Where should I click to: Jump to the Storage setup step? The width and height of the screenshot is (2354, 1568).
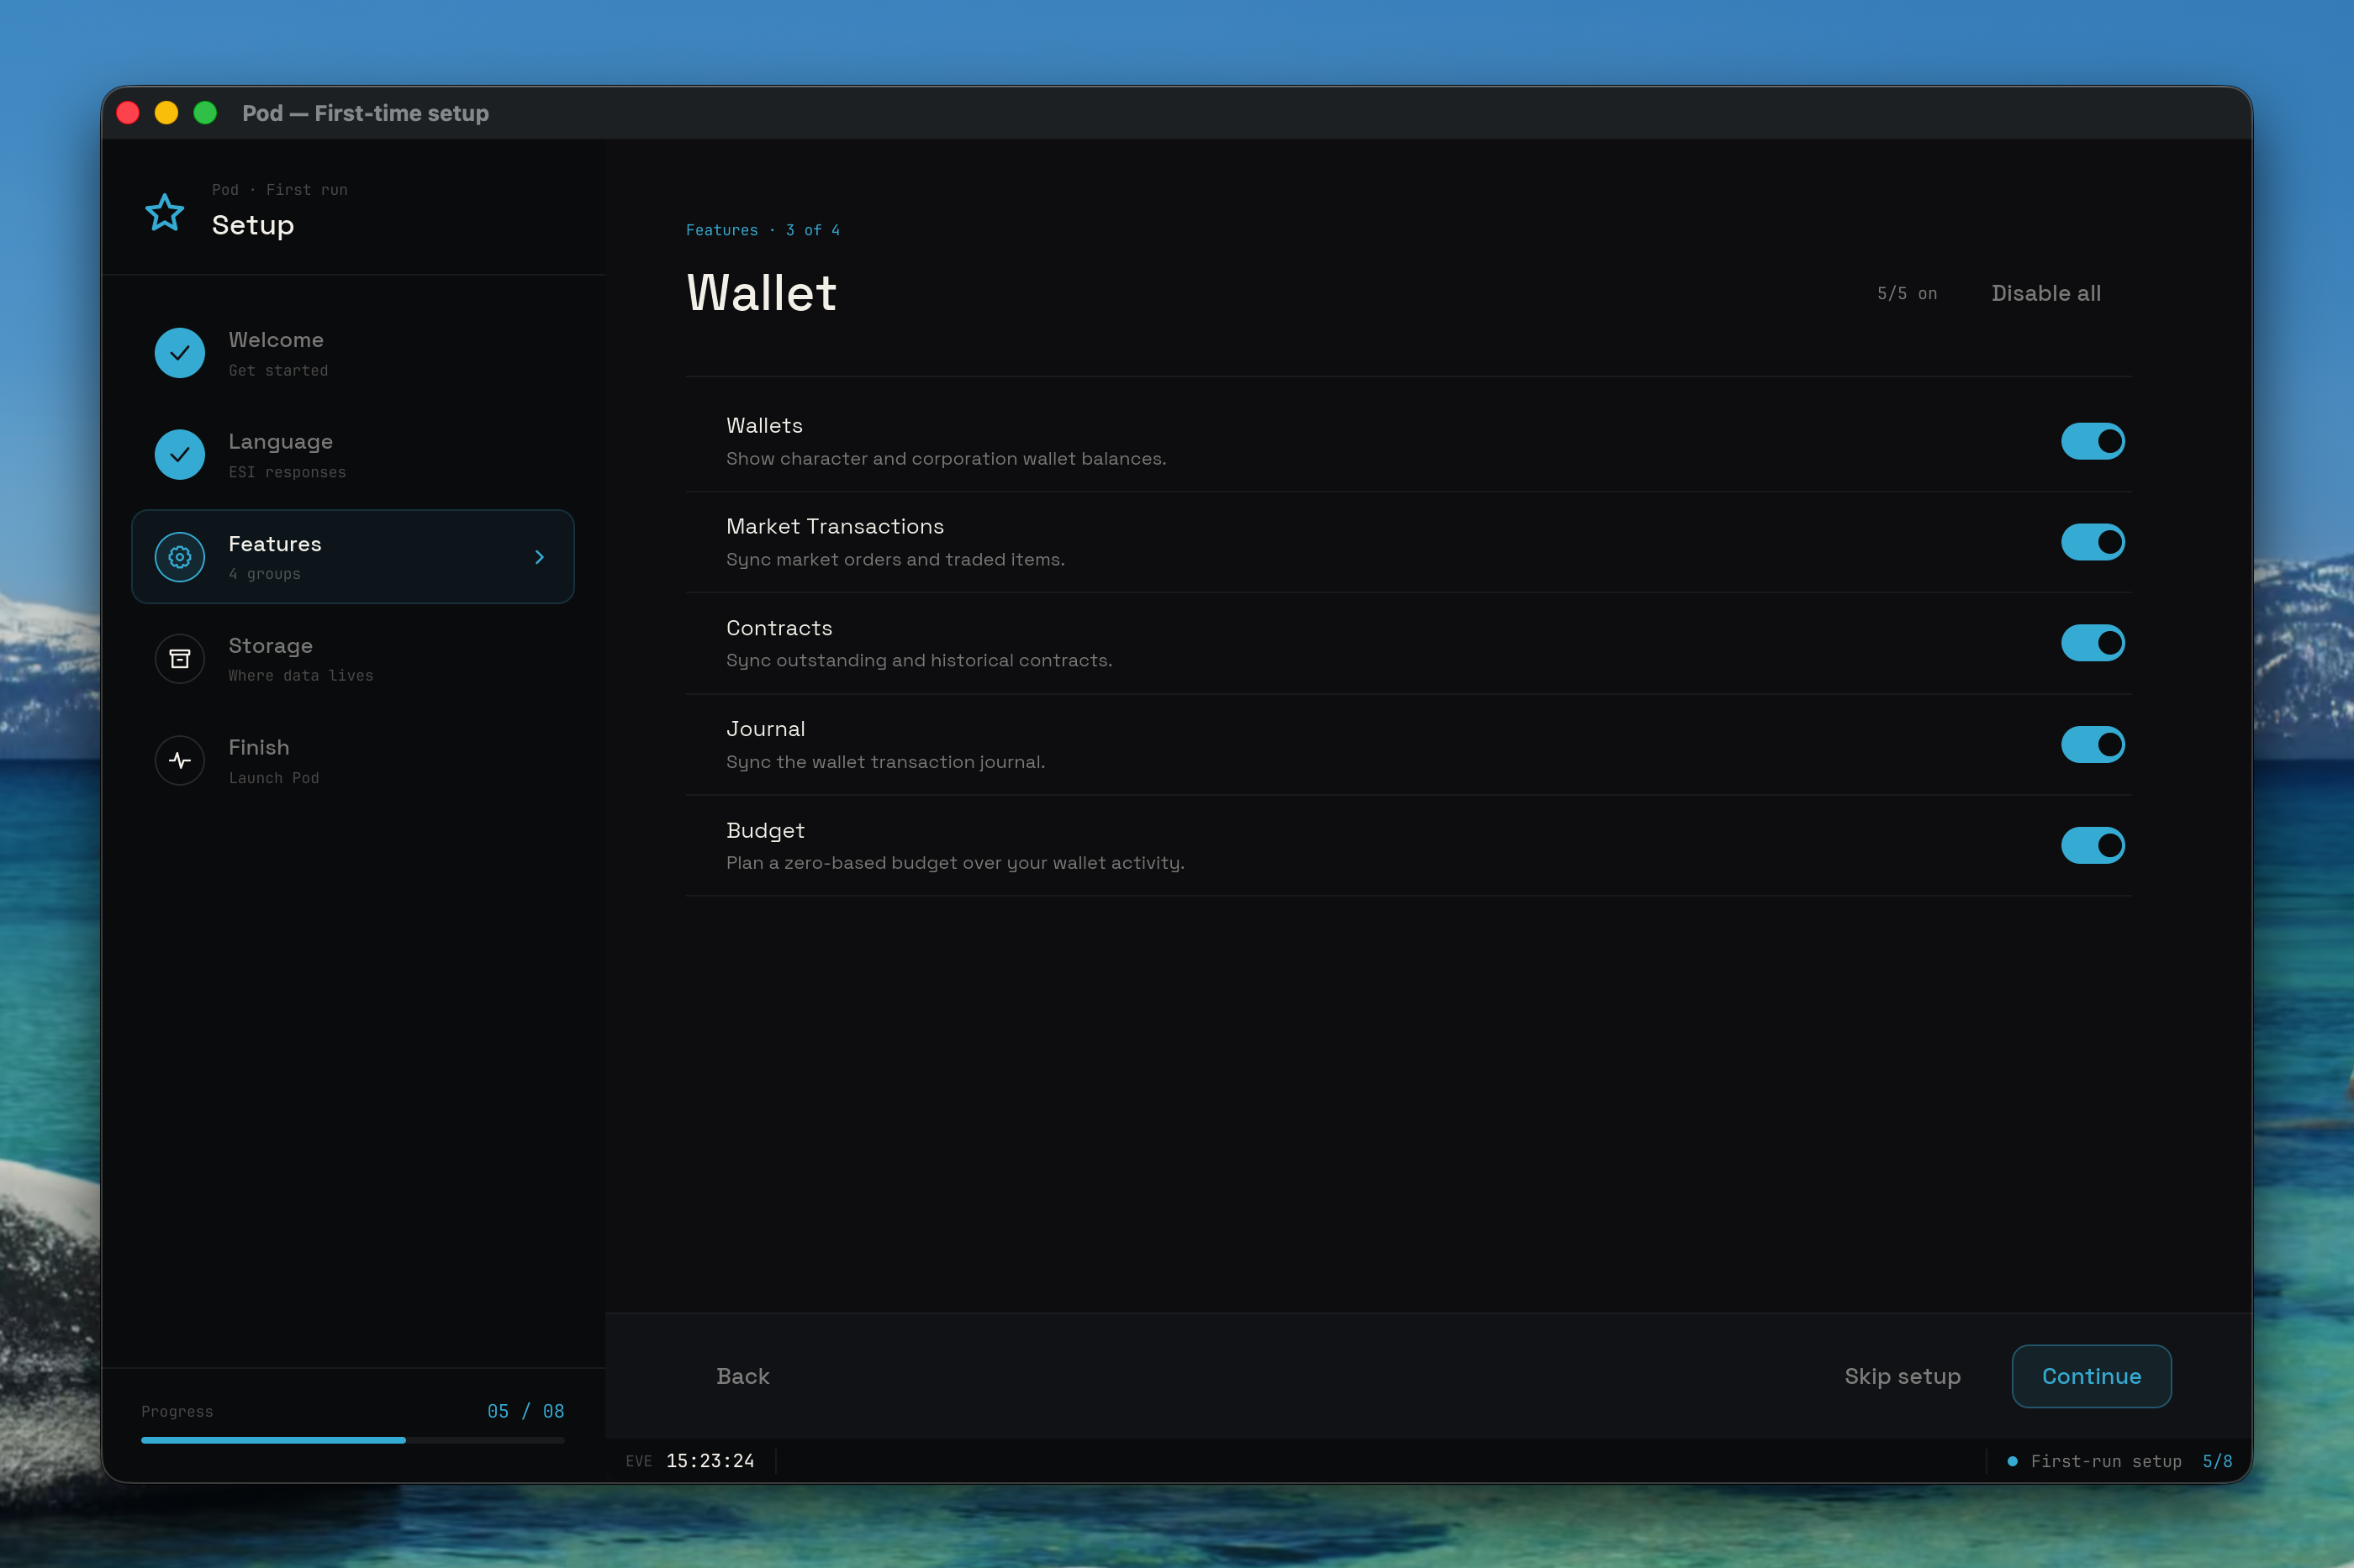353,659
